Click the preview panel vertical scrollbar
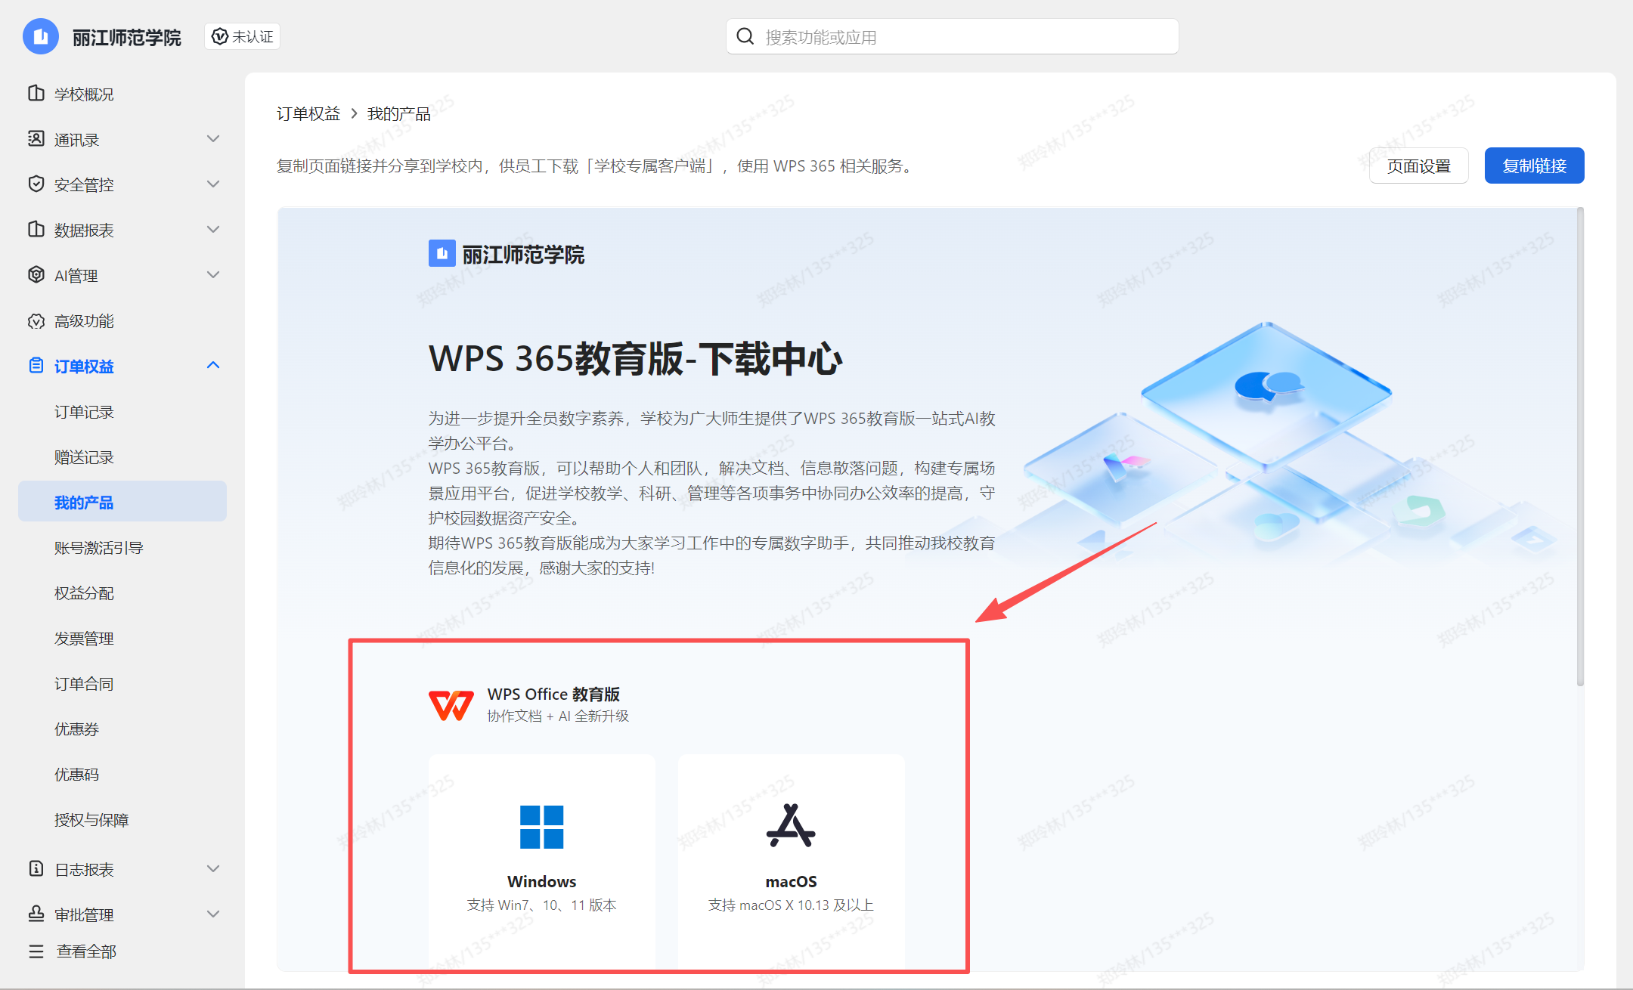Image resolution: width=1633 pixels, height=990 pixels. click(1580, 447)
